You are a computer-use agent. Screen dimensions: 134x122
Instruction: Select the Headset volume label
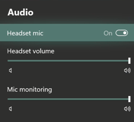31,51
